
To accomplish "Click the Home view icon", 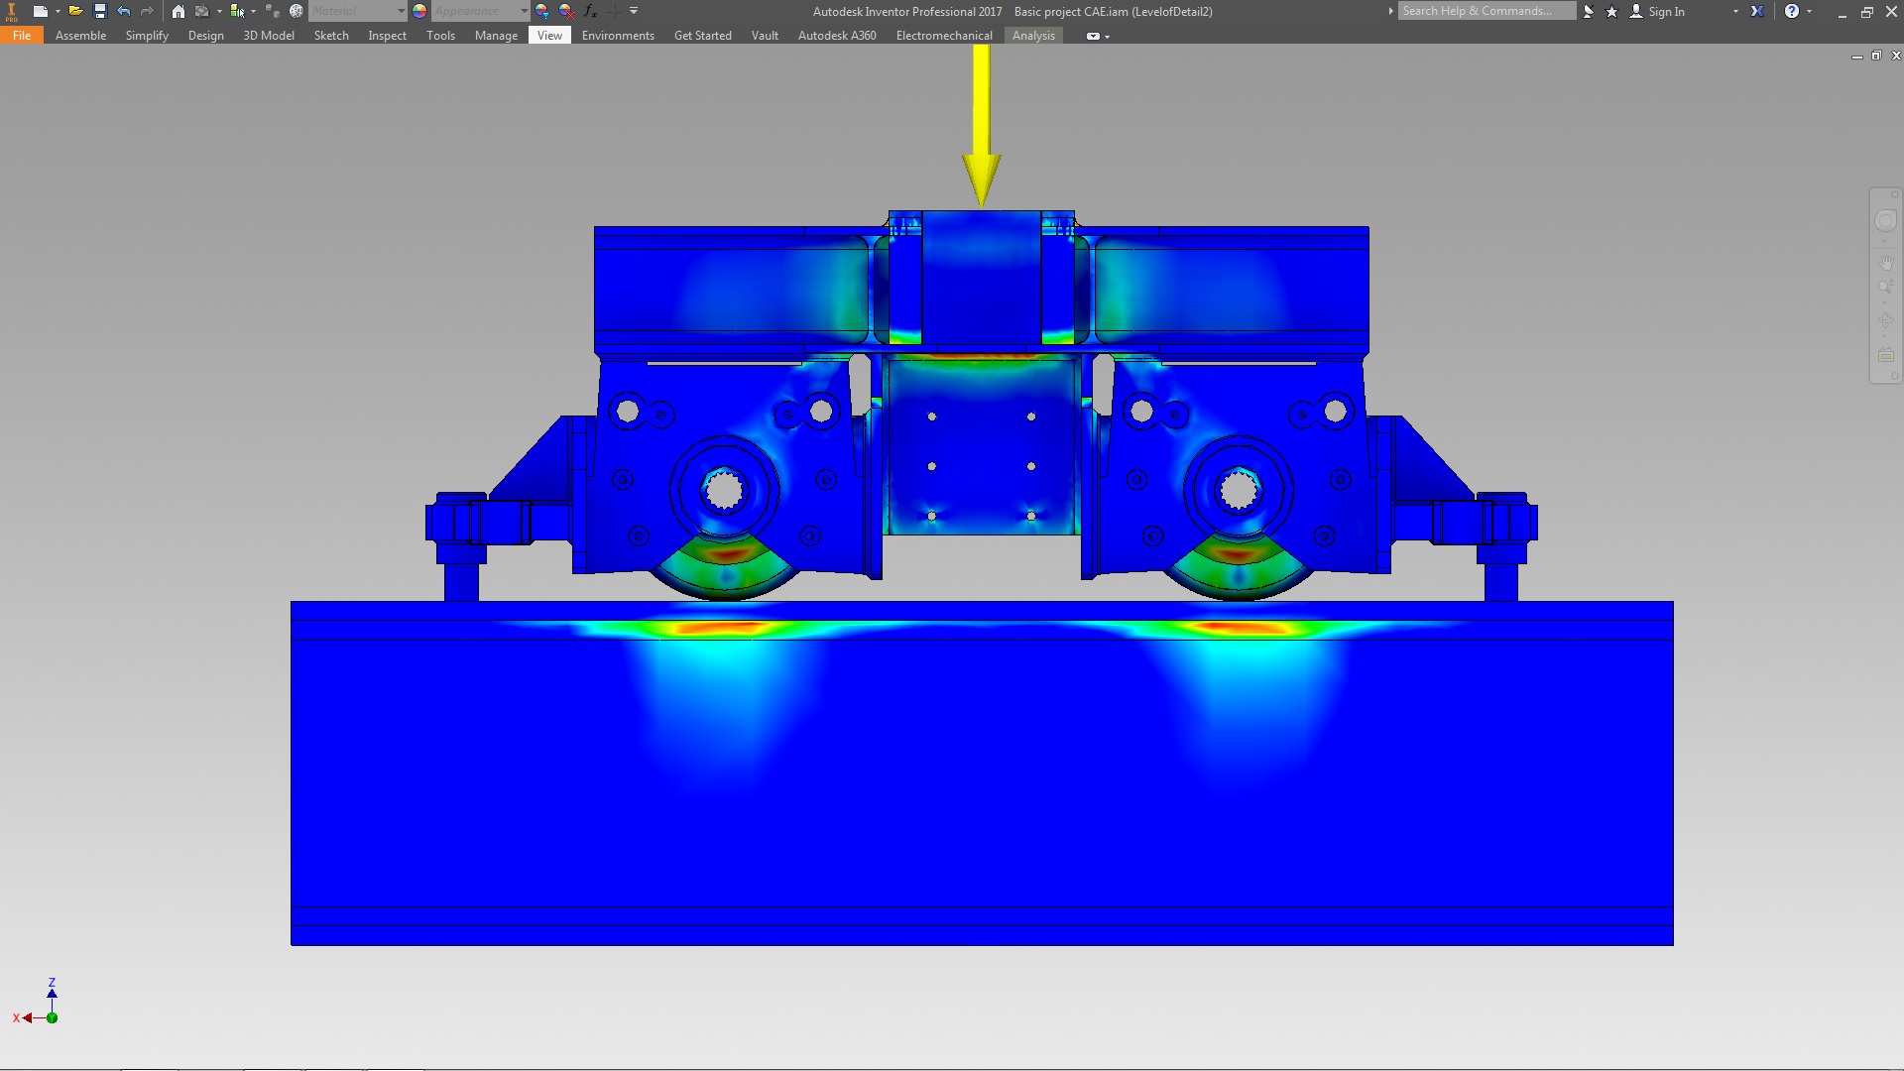I will pyautogui.click(x=178, y=11).
